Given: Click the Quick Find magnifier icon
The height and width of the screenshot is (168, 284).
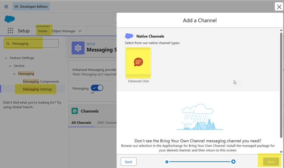Looking at the screenshot, I should 8,43.
